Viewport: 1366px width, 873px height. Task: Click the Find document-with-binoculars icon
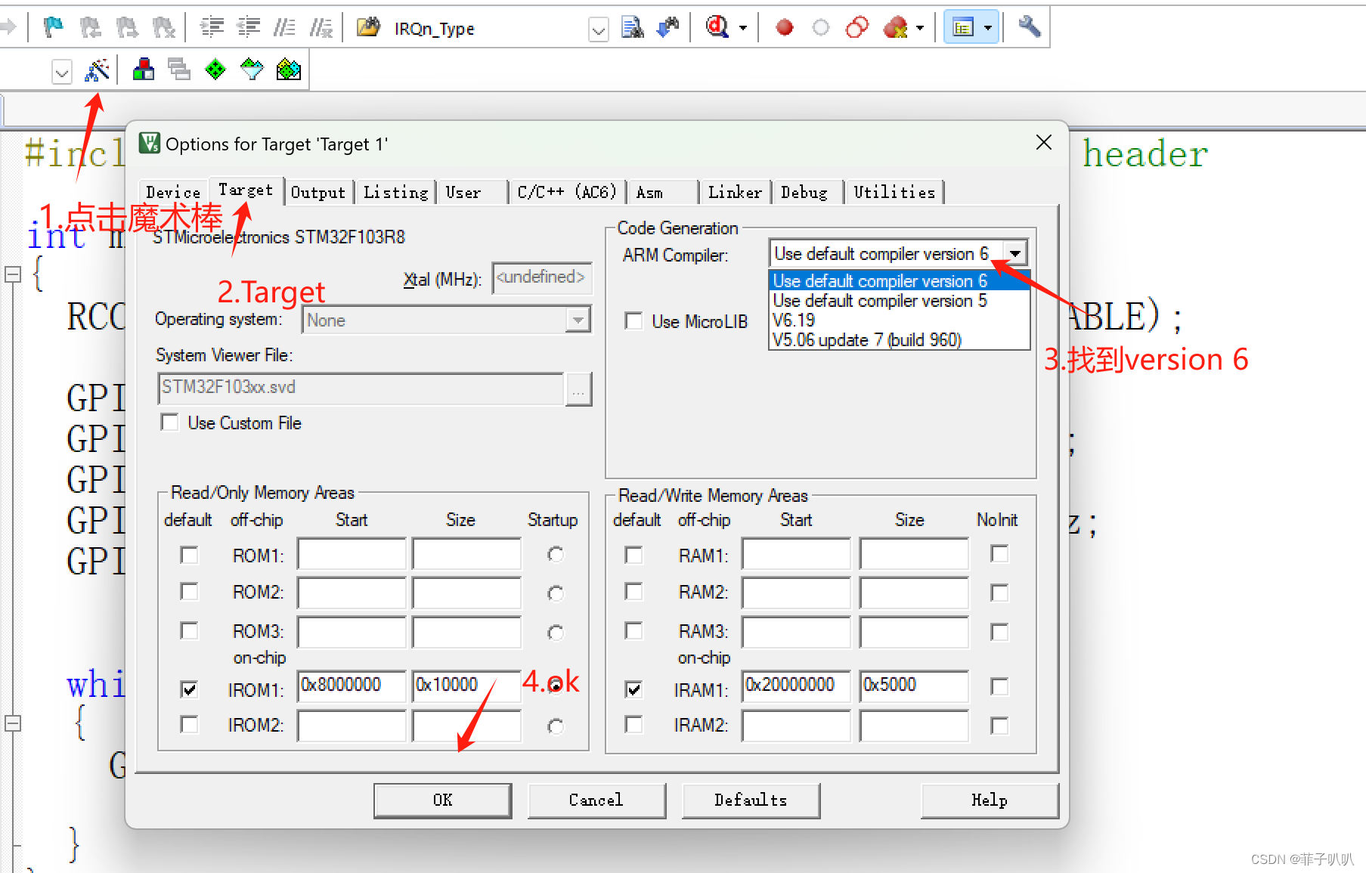(x=632, y=28)
